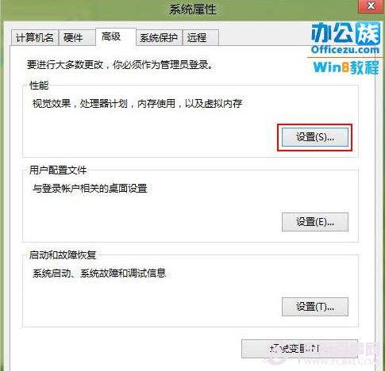Open the 环境变量 button at bottom
Screen dimensions: 385x371
299,349
